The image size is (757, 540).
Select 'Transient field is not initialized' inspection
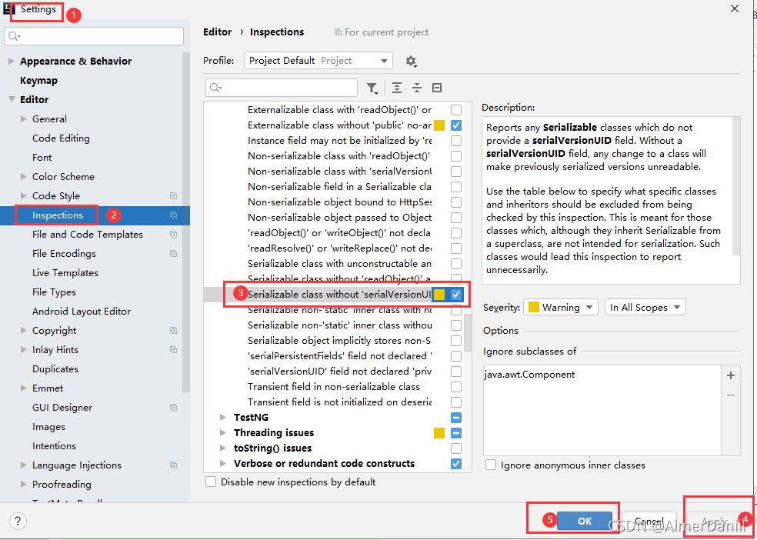(x=339, y=402)
